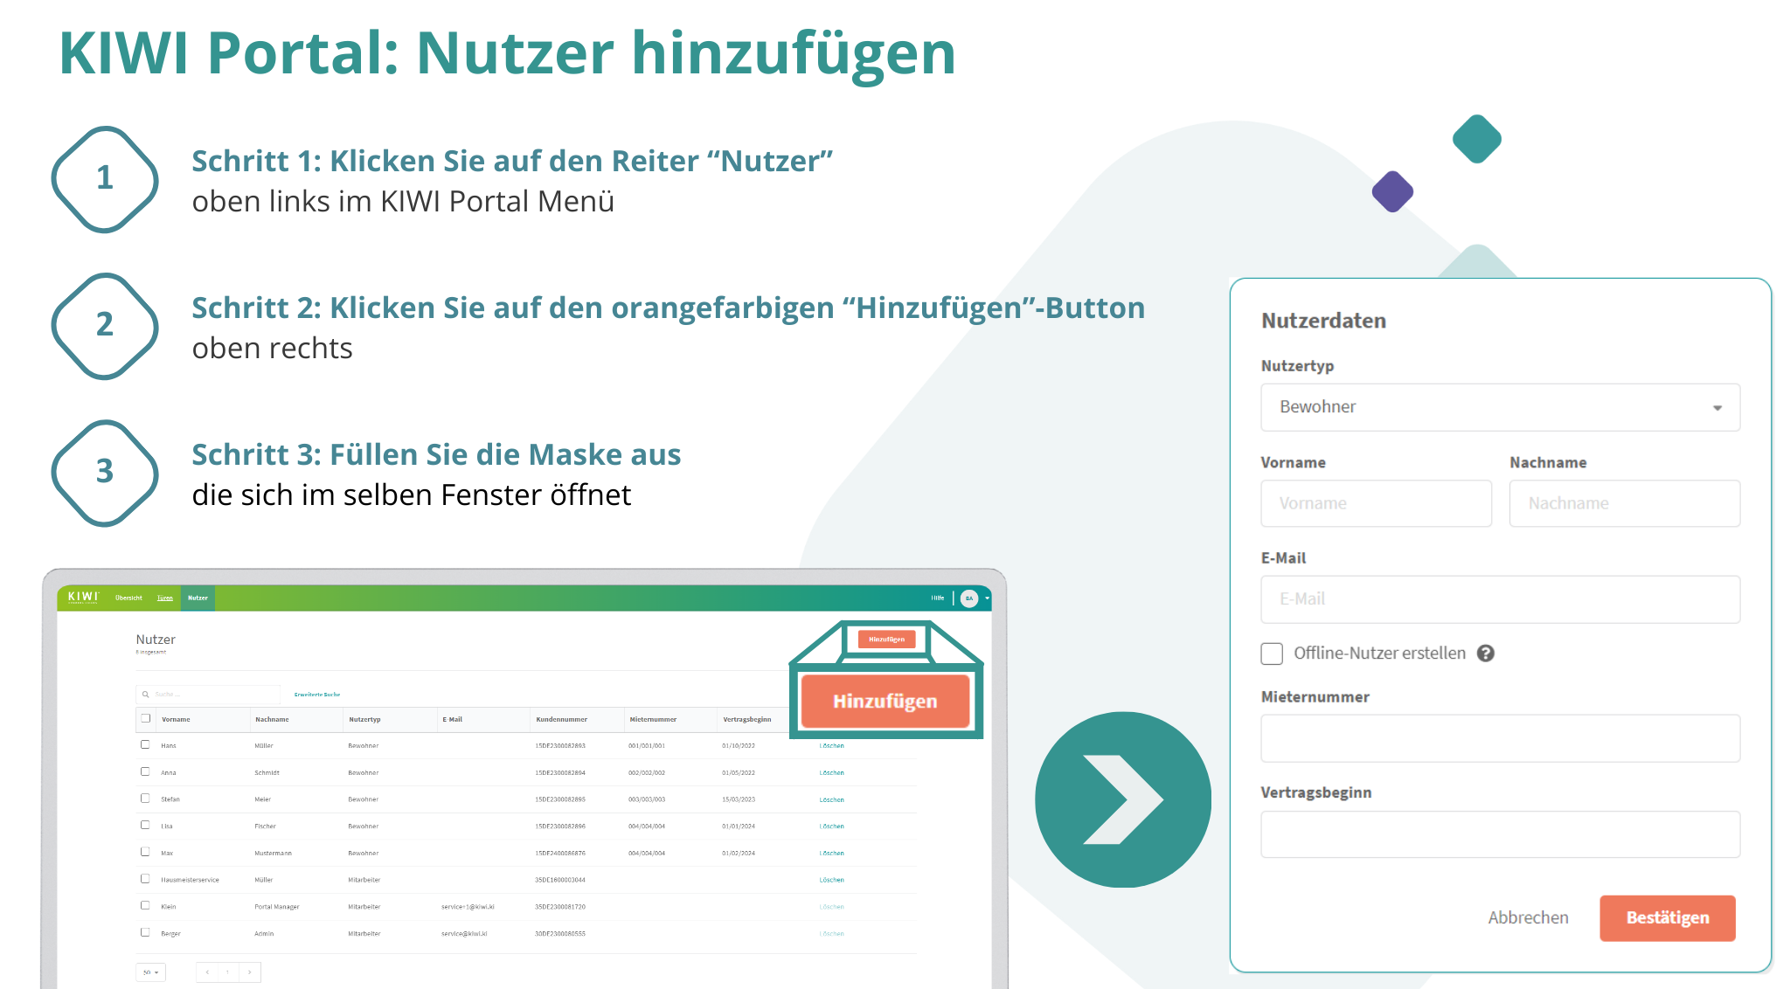Go to the previous page with the left arrow
Viewport: 1790px width, 989px height.
(x=207, y=972)
